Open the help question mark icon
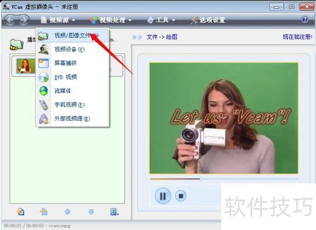Screen dimensions: 316x230 tap(305, 20)
